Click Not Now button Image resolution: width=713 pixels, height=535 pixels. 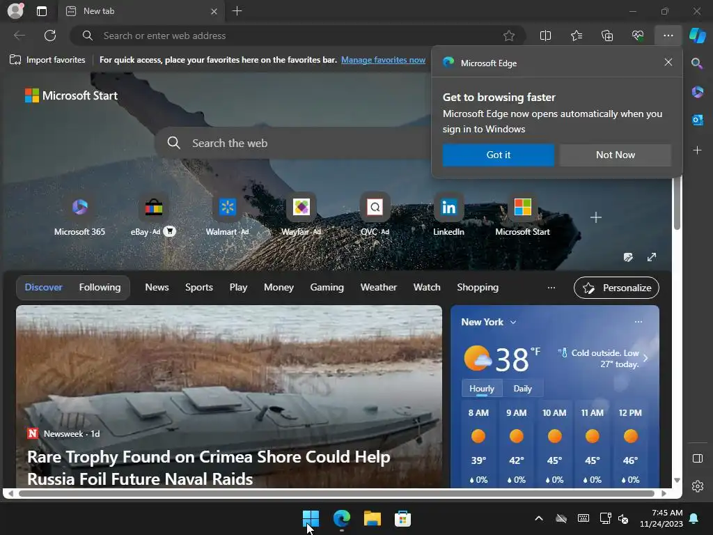click(x=616, y=155)
